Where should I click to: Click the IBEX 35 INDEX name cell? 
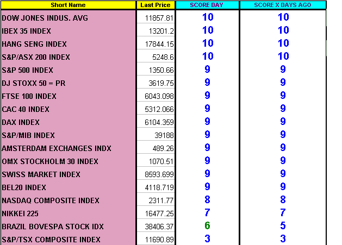coord(68,31)
